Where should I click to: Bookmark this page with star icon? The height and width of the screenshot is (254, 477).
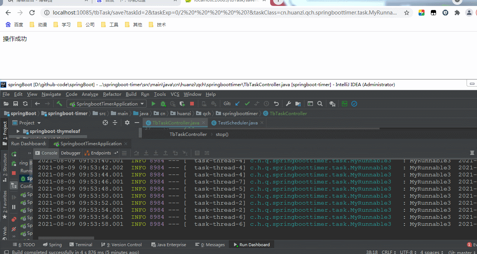click(407, 13)
